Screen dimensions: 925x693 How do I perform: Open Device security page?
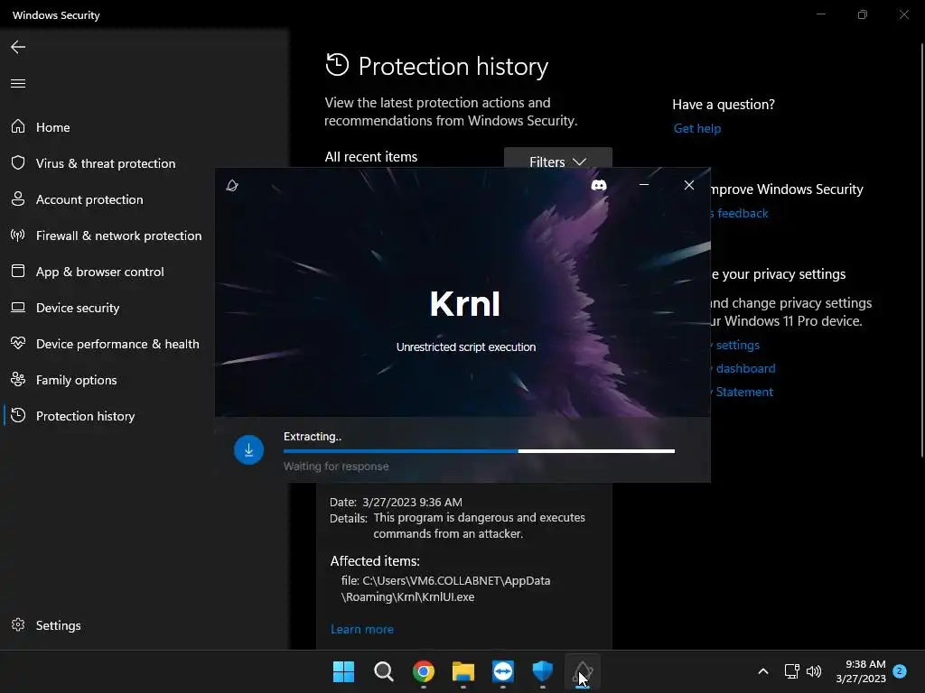tap(78, 308)
